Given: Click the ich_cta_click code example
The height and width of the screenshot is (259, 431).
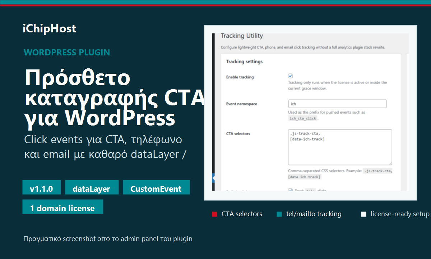Looking at the screenshot, I should coord(303,118).
